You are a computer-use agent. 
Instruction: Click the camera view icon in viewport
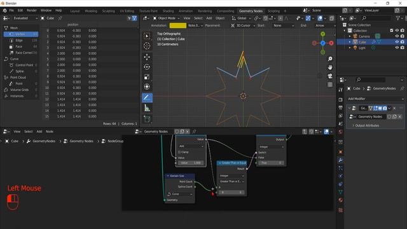[x=330, y=76]
